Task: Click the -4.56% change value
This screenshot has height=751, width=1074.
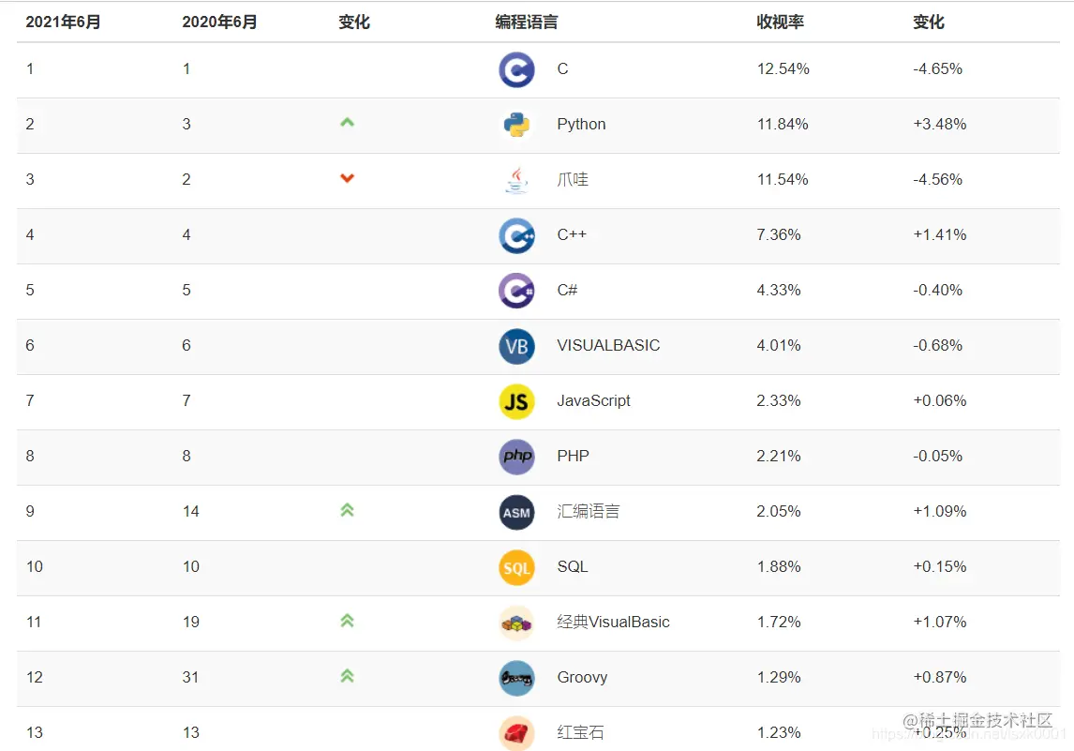Action: [938, 179]
